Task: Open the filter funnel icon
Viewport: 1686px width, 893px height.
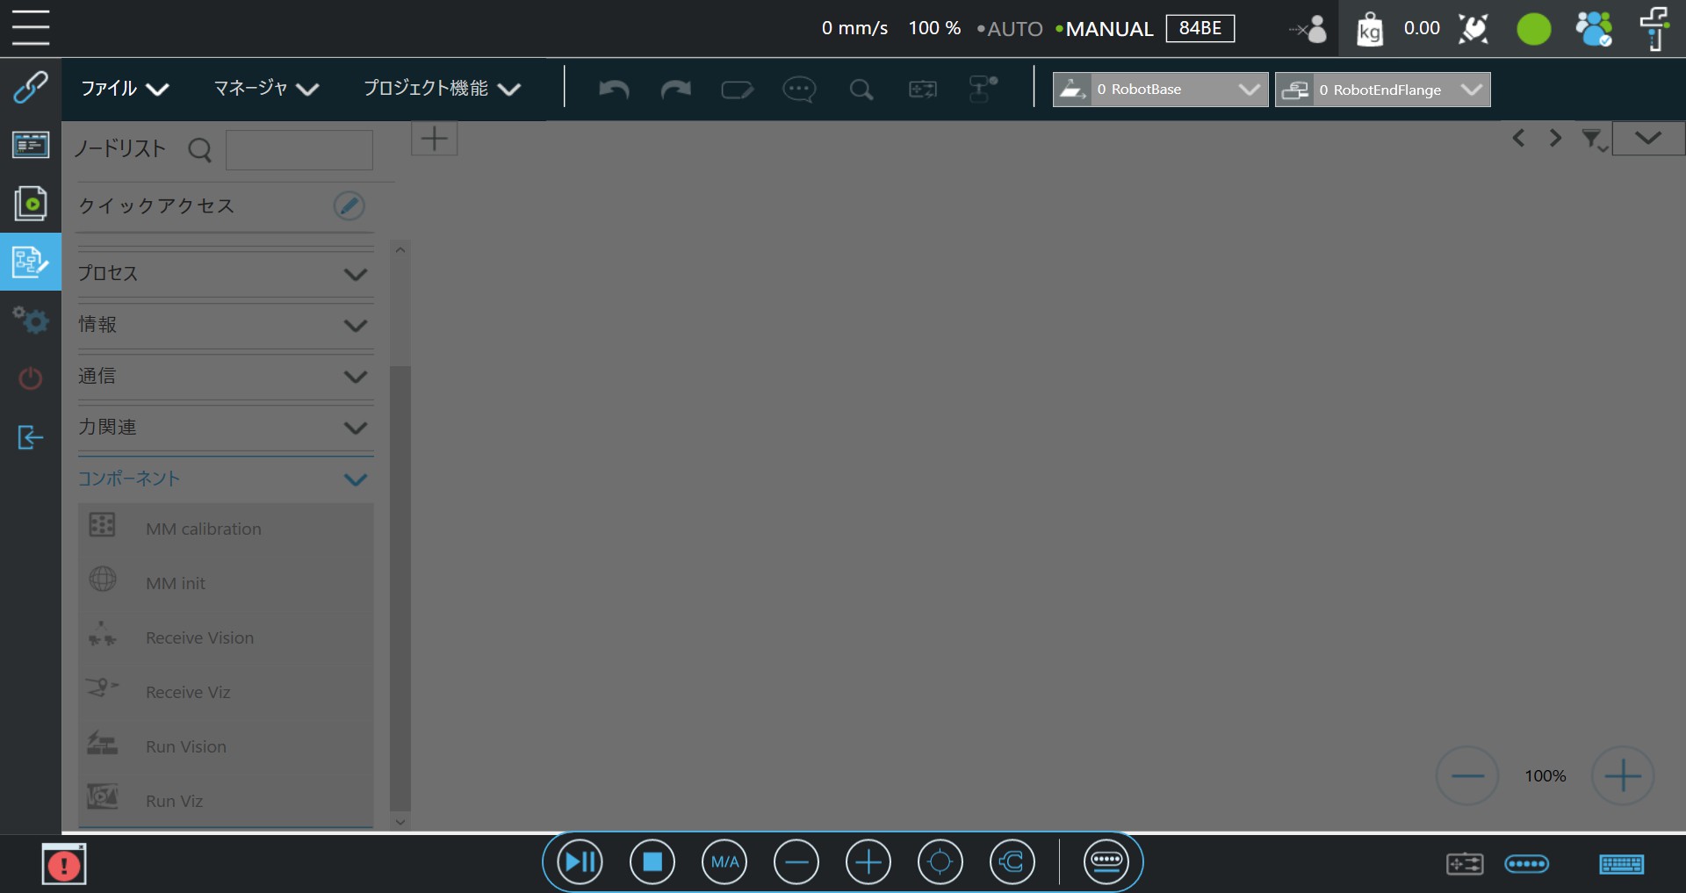Action: coord(1592,139)
